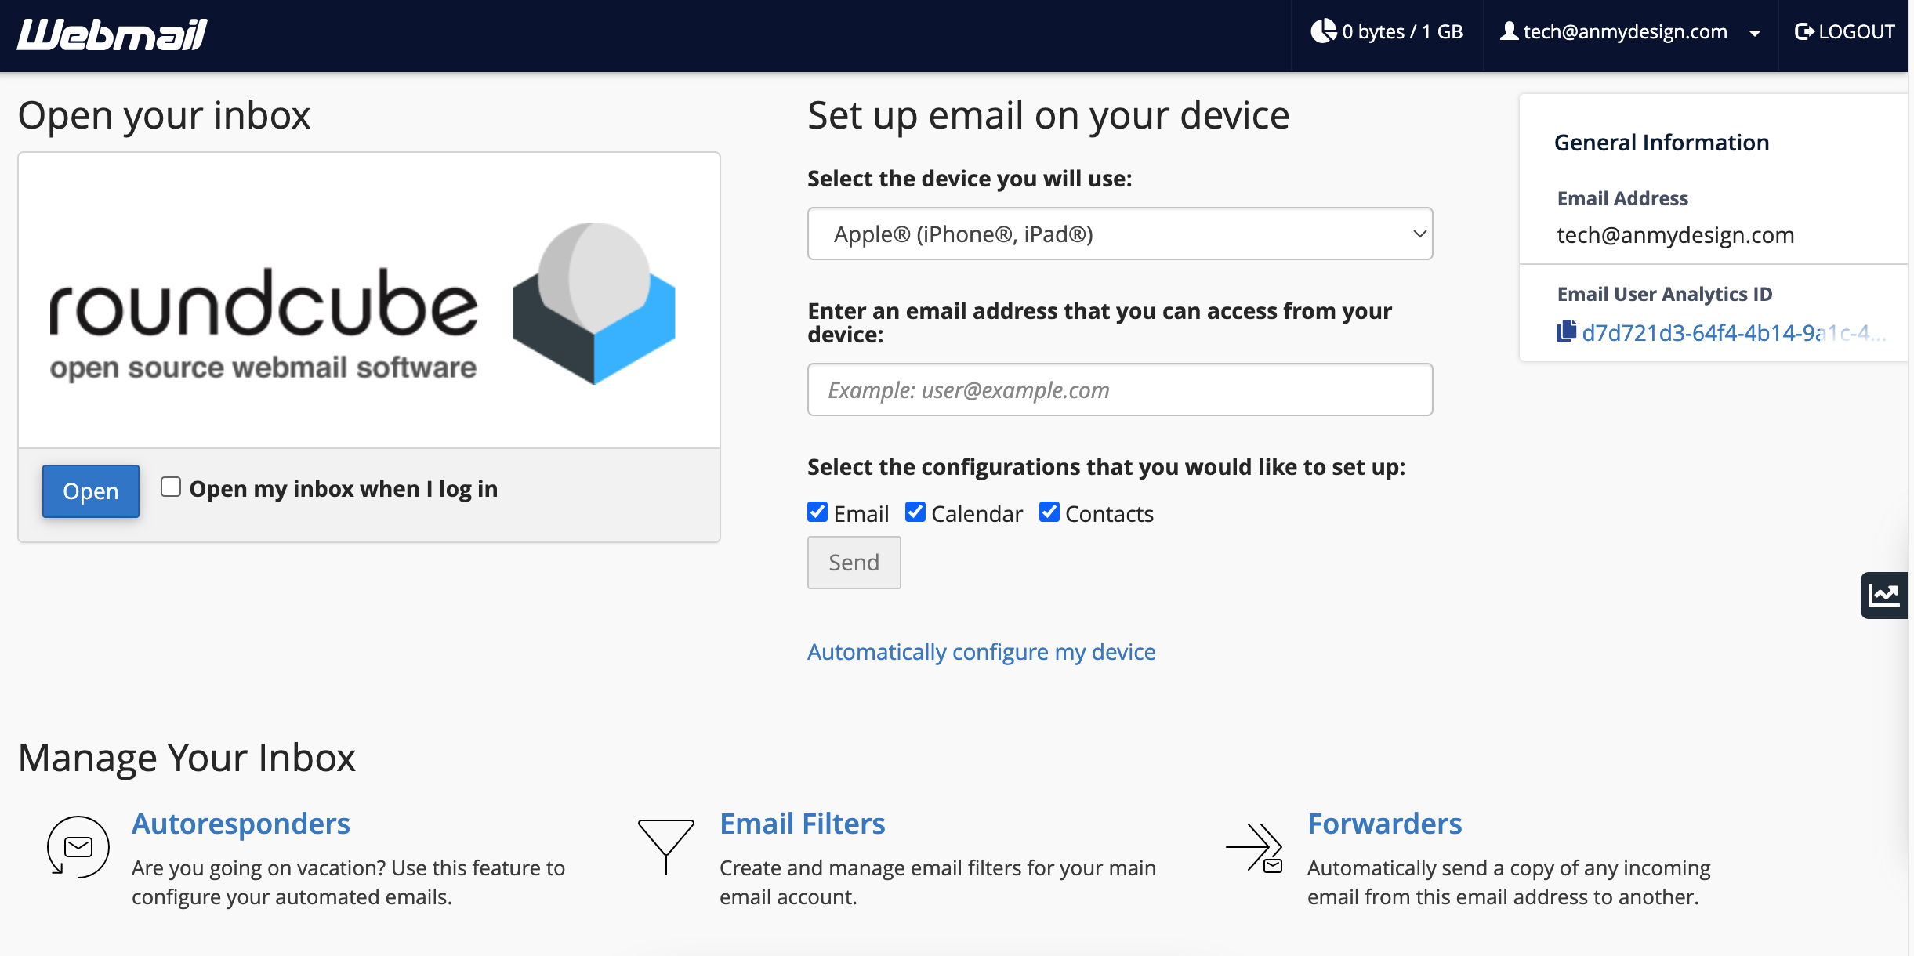The width and height of the screenshot is (1914, 956).
Task: Click the Autoresponders envelope icon
Action: coord(78,847)
